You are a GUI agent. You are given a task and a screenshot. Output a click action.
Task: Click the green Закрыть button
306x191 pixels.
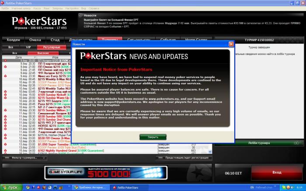153,137
